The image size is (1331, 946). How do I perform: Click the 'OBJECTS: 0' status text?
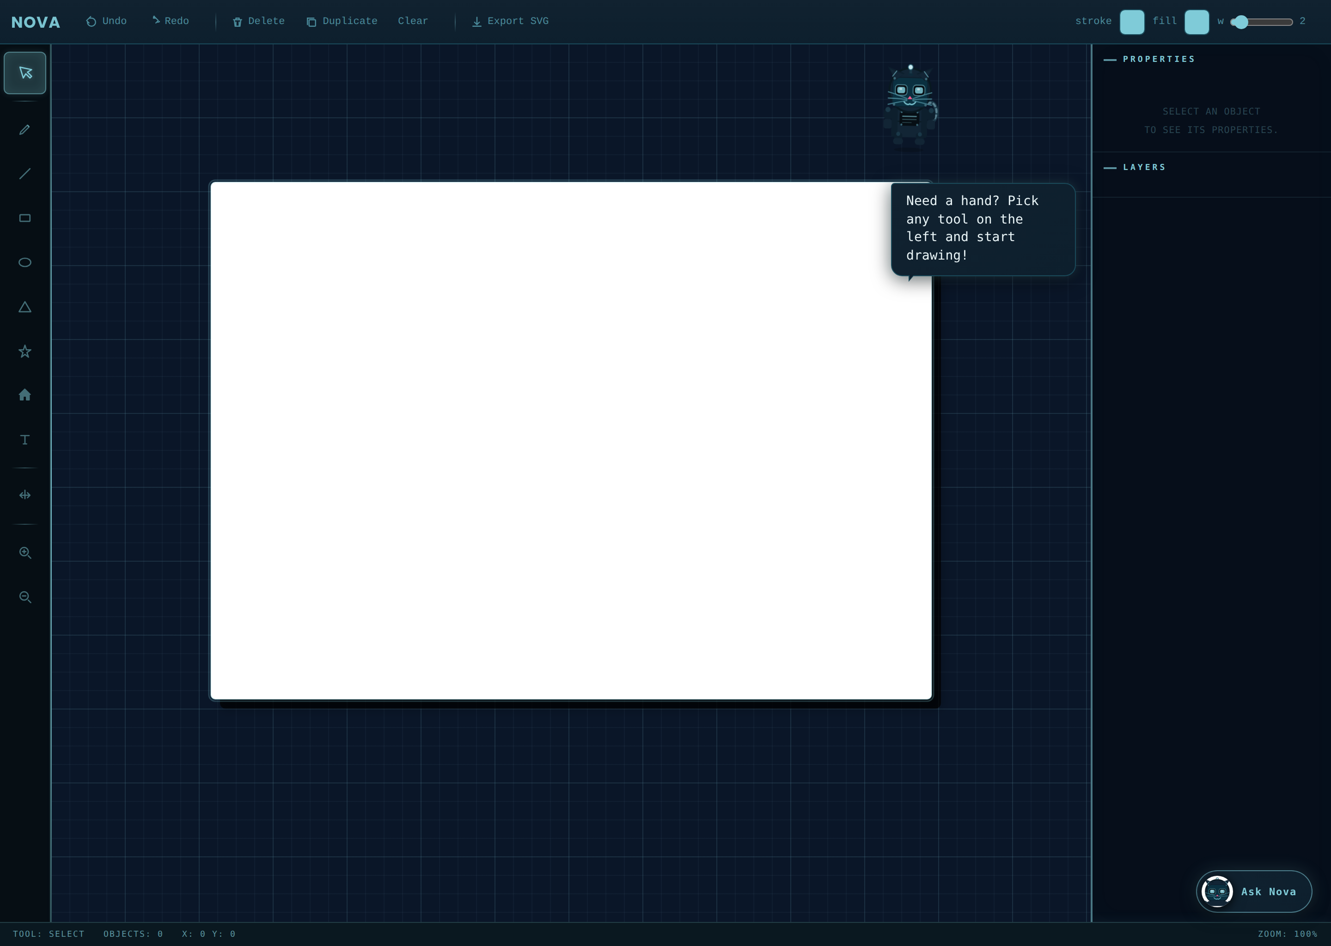pyautogui.click(x=134, y=934)
